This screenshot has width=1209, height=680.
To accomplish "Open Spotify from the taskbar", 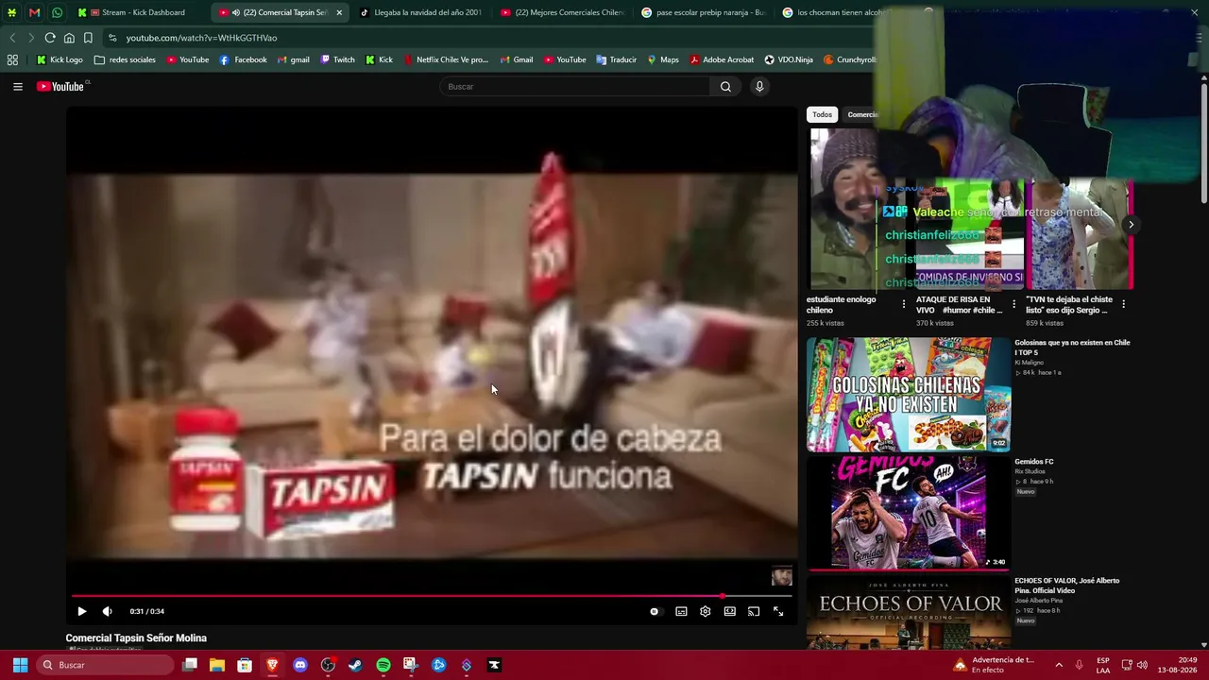I will pos(383,665).
